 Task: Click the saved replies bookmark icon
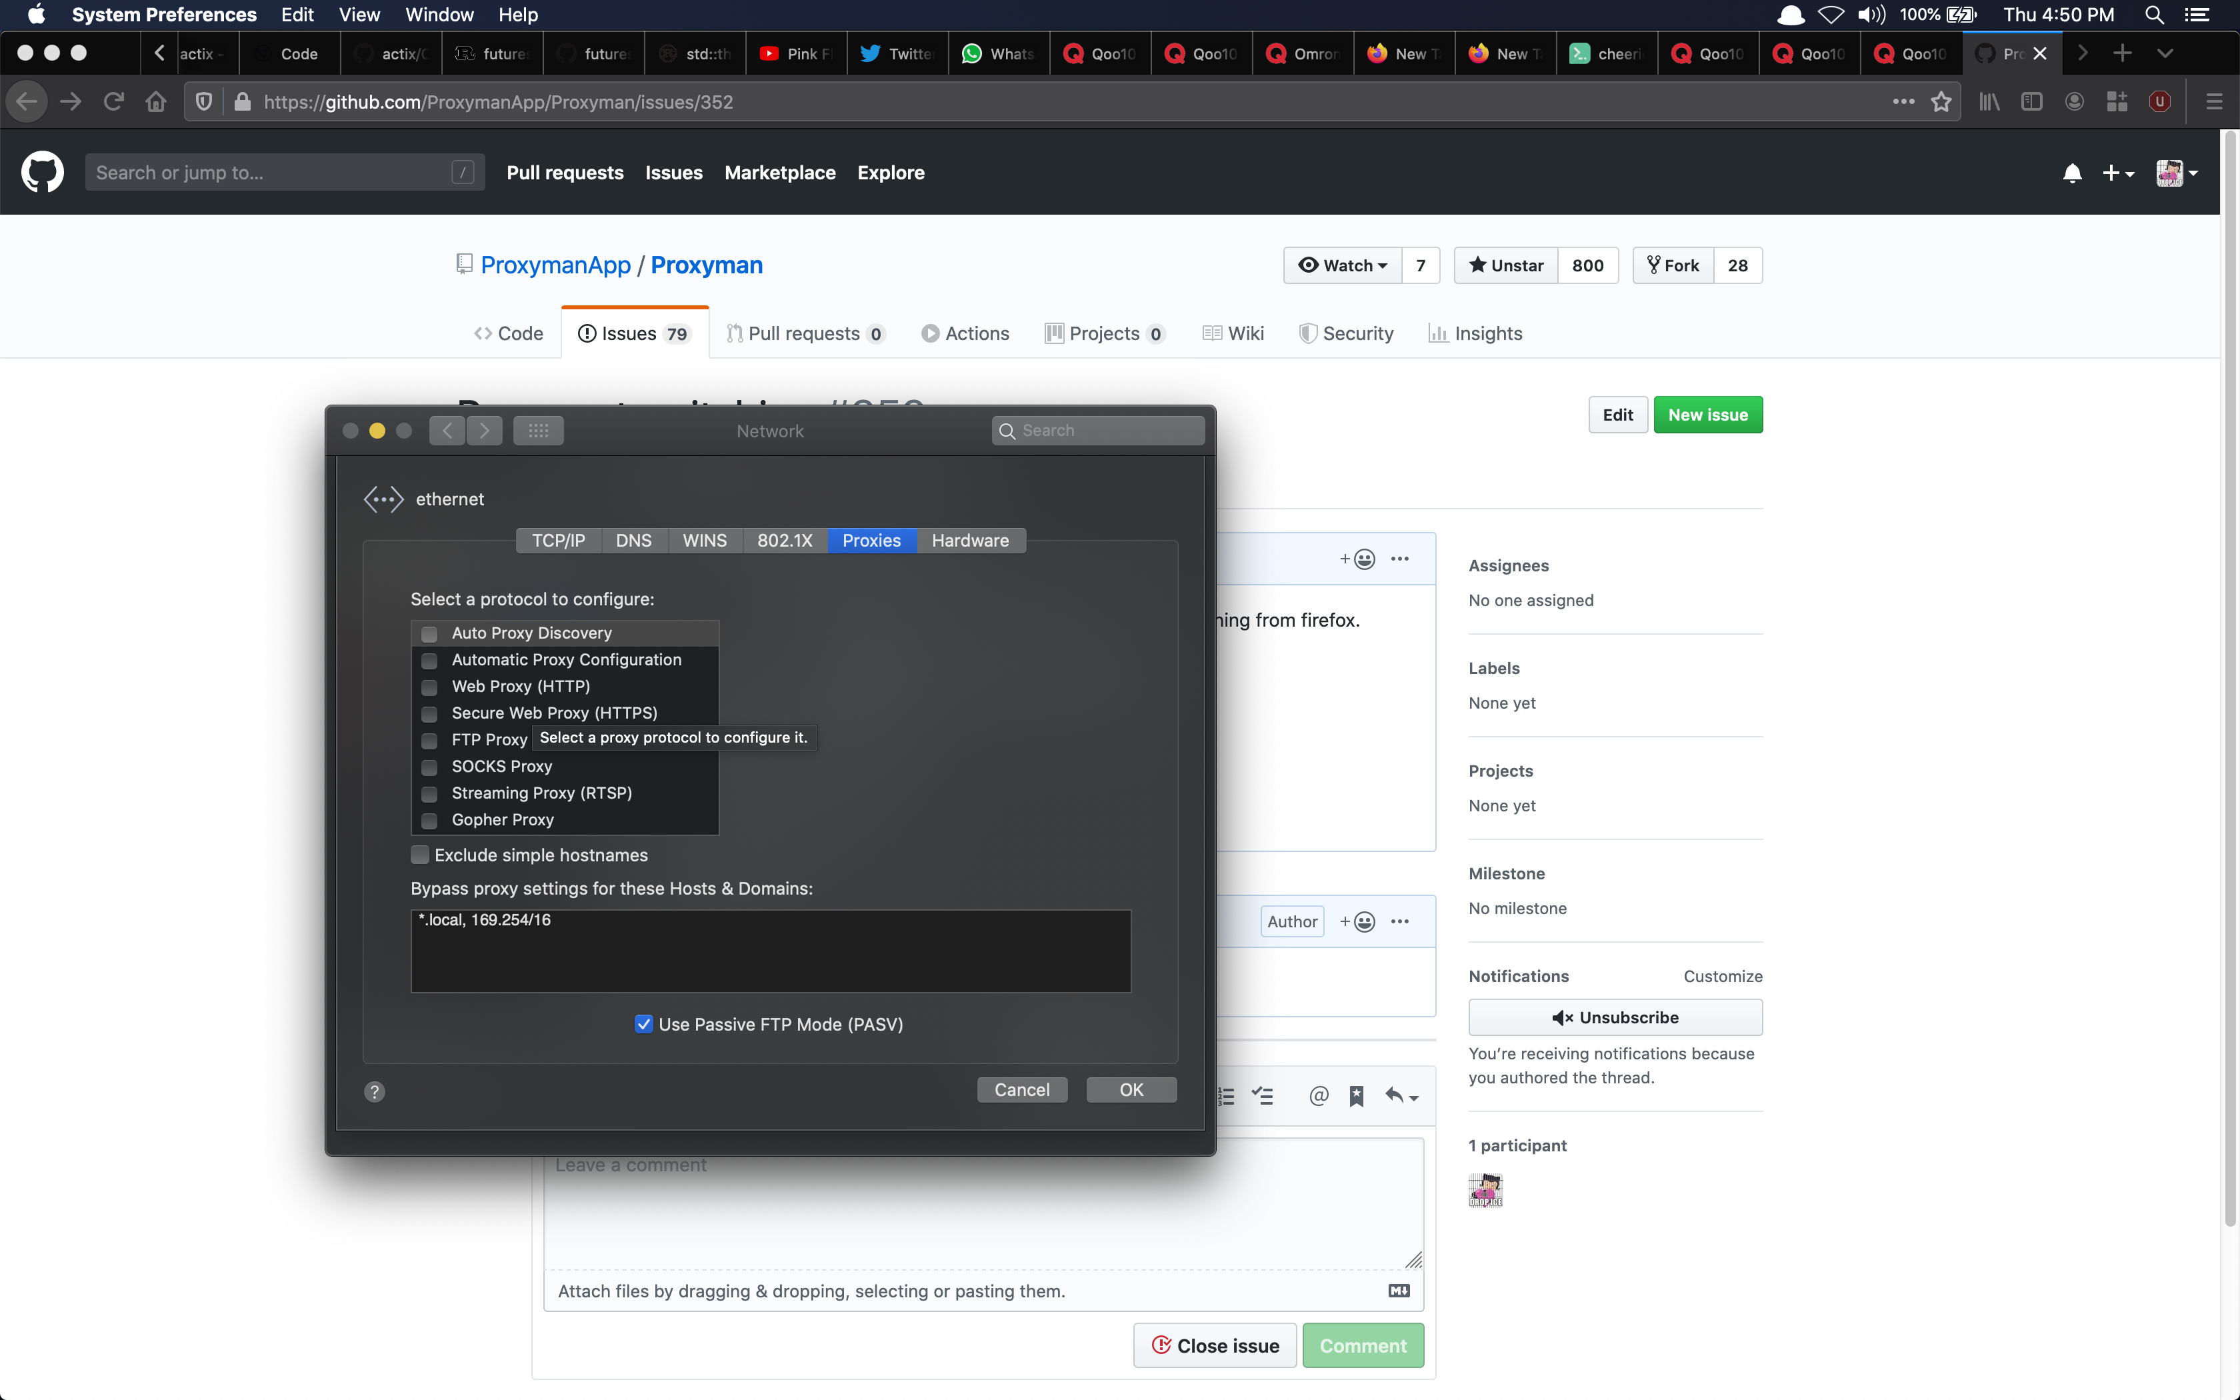coord(1356,1096)
